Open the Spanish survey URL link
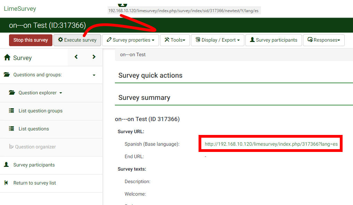The height and width of the screenshot is (205, 353). tap(271, 144)
